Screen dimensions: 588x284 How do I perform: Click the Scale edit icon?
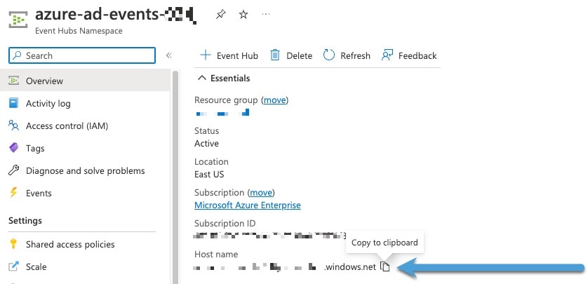pos(13,266)
